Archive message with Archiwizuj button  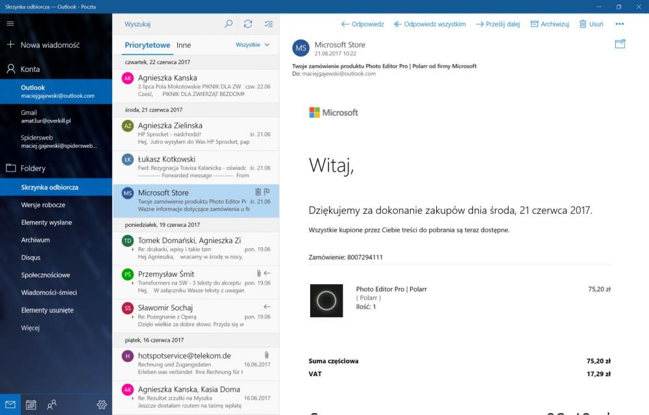(x=550, y=24)
